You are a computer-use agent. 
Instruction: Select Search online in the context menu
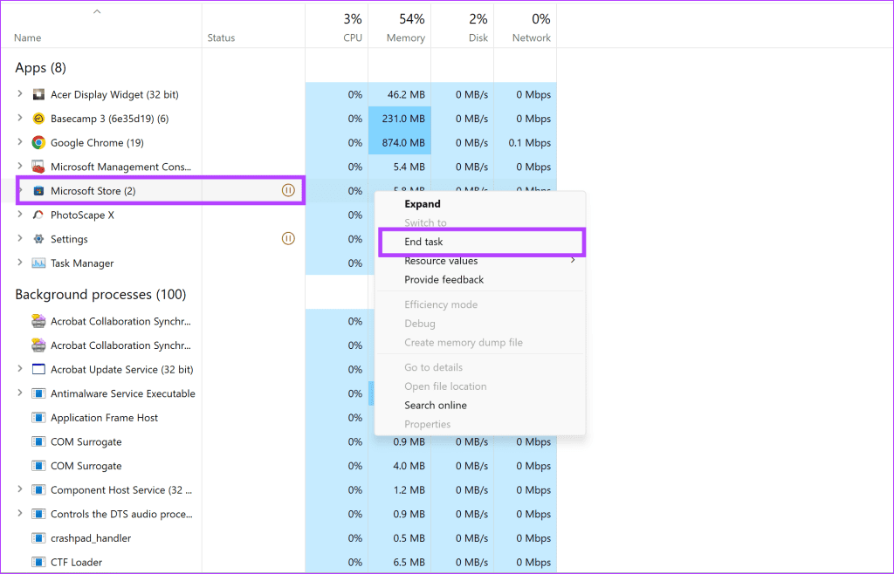(x=436, y=405)
